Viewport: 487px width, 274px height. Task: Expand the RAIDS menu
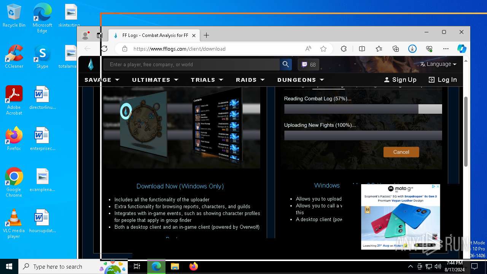click(x=250, y=80)
